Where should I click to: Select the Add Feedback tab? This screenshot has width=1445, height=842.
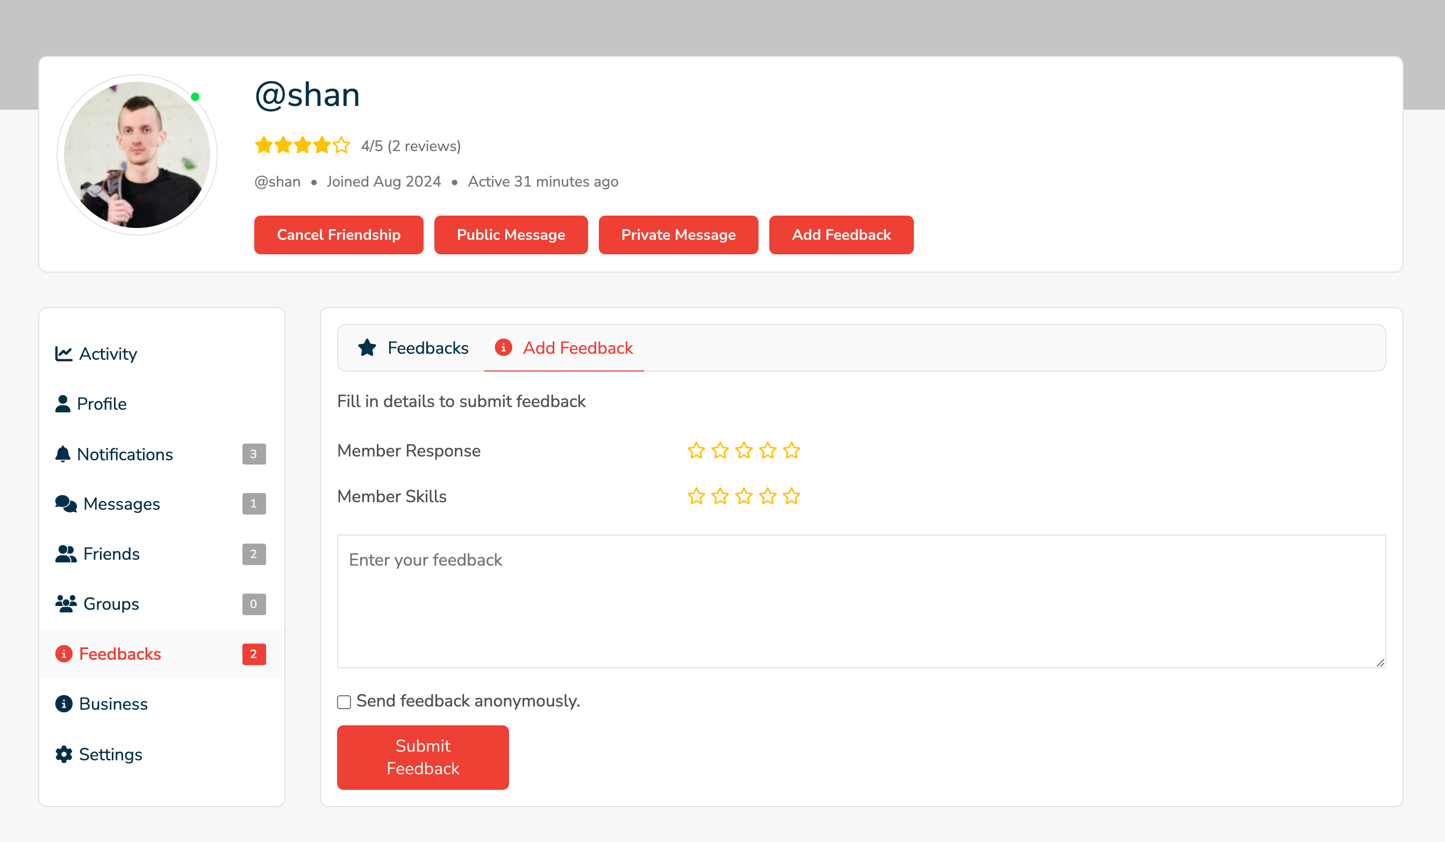tap(577, 347)
